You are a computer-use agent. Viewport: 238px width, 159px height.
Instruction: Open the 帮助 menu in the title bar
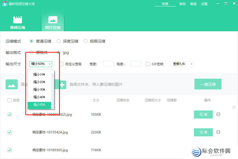(x=182, y=4)
